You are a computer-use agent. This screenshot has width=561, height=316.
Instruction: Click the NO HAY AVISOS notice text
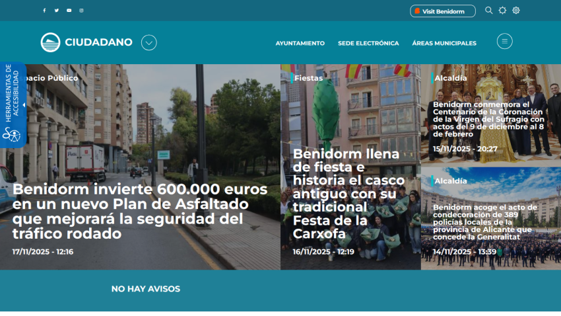click(x=146, y=289)
